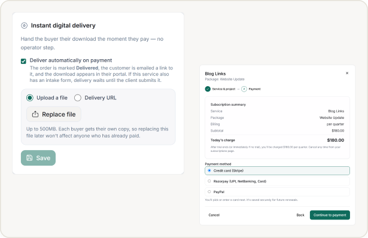Select the Upload a file radio option
The image size is (368, 238).
click(30, 98)
